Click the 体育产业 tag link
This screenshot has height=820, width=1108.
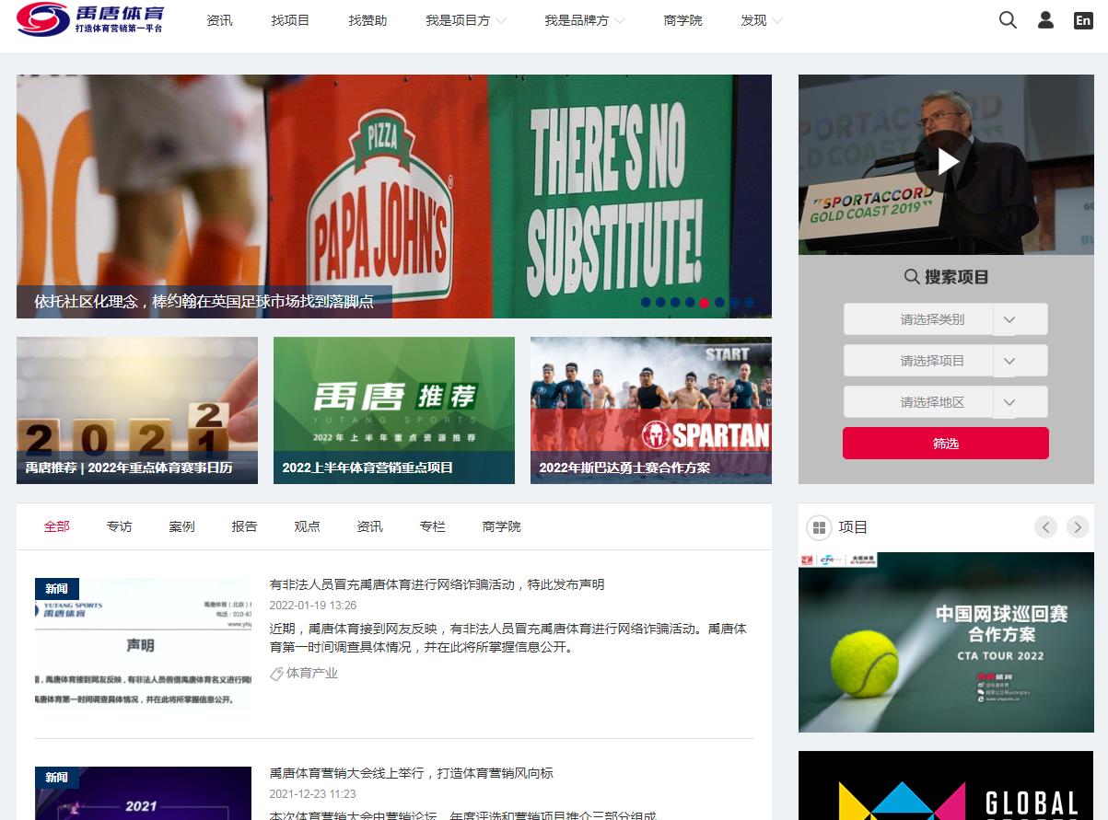click(x=312, y=674)
